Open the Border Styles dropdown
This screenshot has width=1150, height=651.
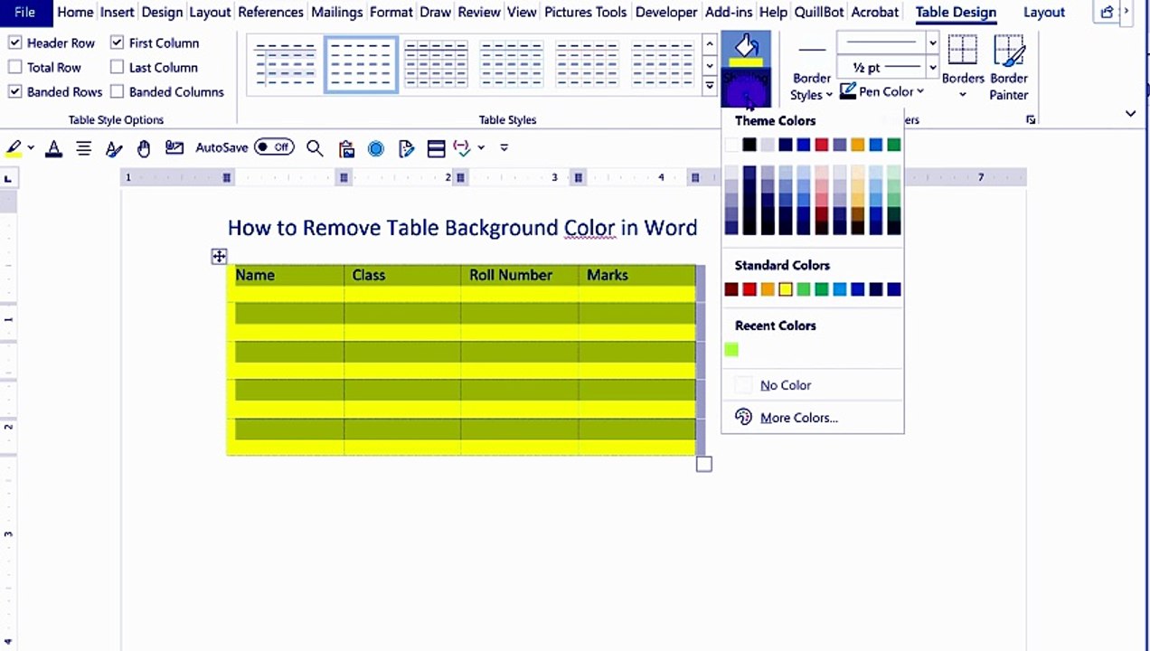811,86
